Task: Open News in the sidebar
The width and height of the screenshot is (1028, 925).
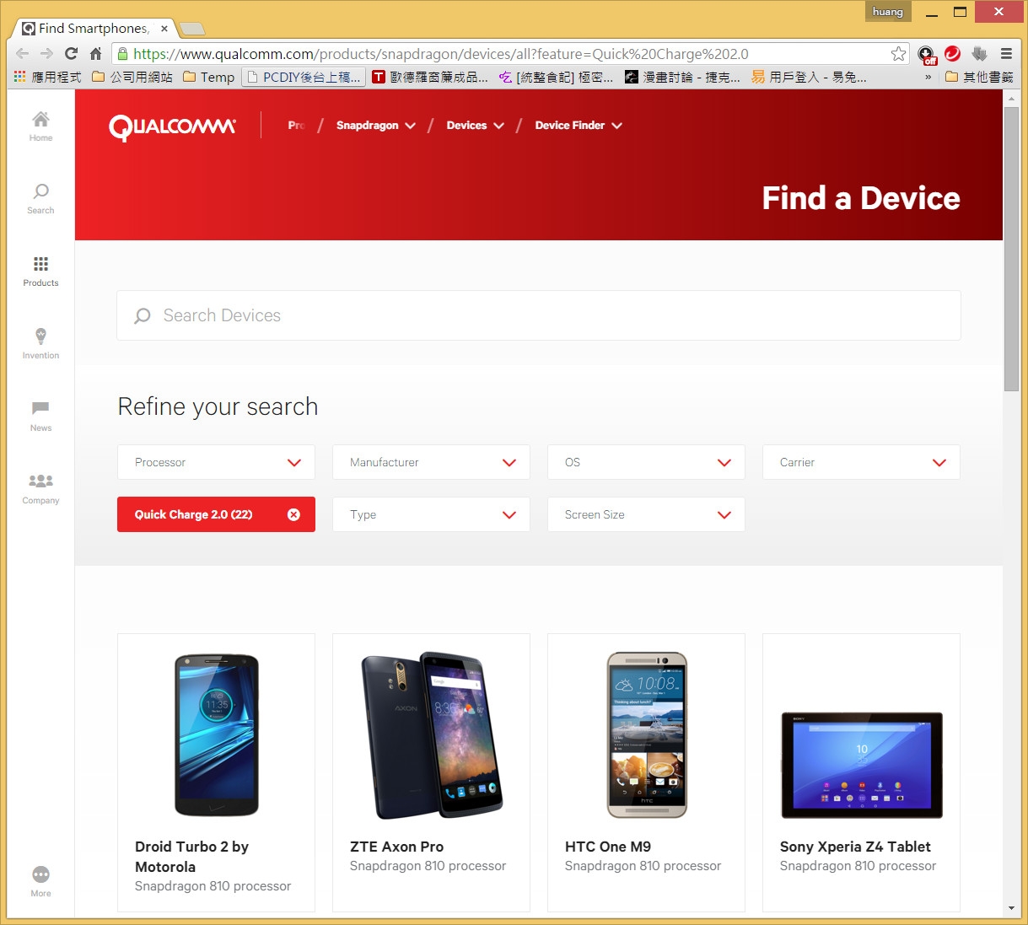Action: coord(40,416)
